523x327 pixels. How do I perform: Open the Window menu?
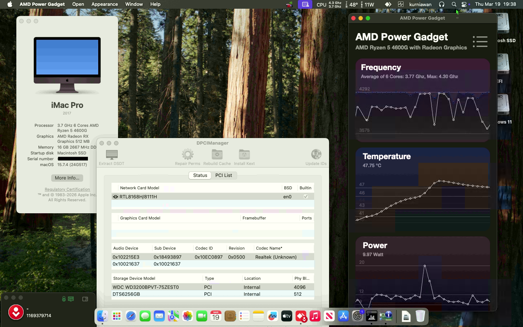134,4
